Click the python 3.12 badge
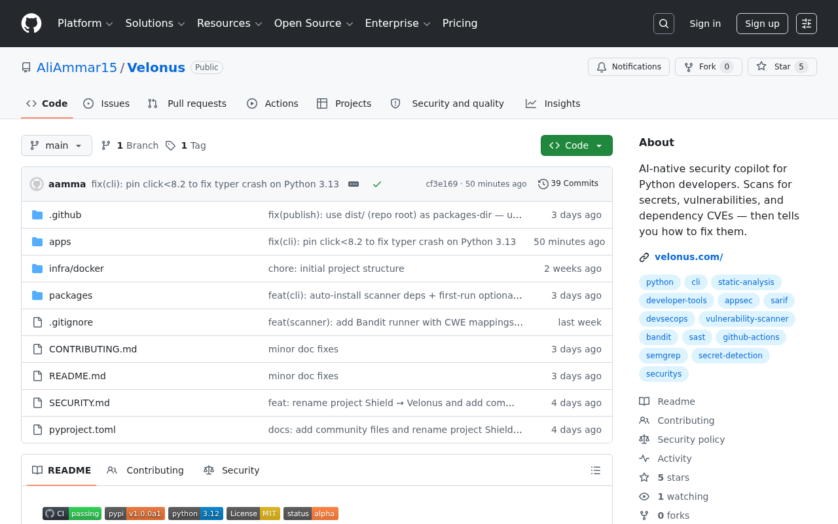 pyautogui.click(x=196, y=514)
